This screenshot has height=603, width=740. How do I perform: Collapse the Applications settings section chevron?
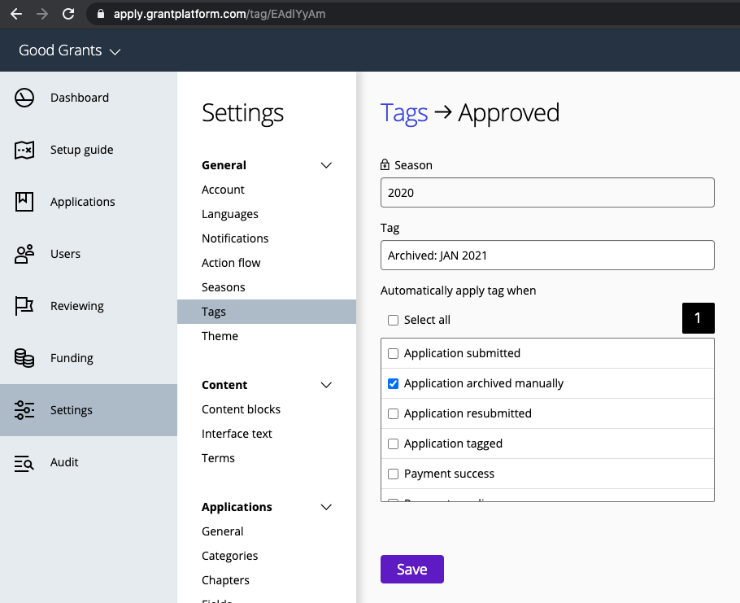[x=326, y=507]
